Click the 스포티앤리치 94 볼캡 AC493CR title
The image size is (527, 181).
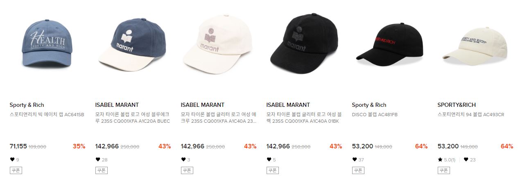471,115
